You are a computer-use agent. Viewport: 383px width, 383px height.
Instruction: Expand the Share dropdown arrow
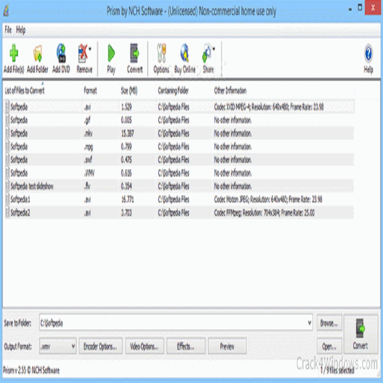point(214,49)
